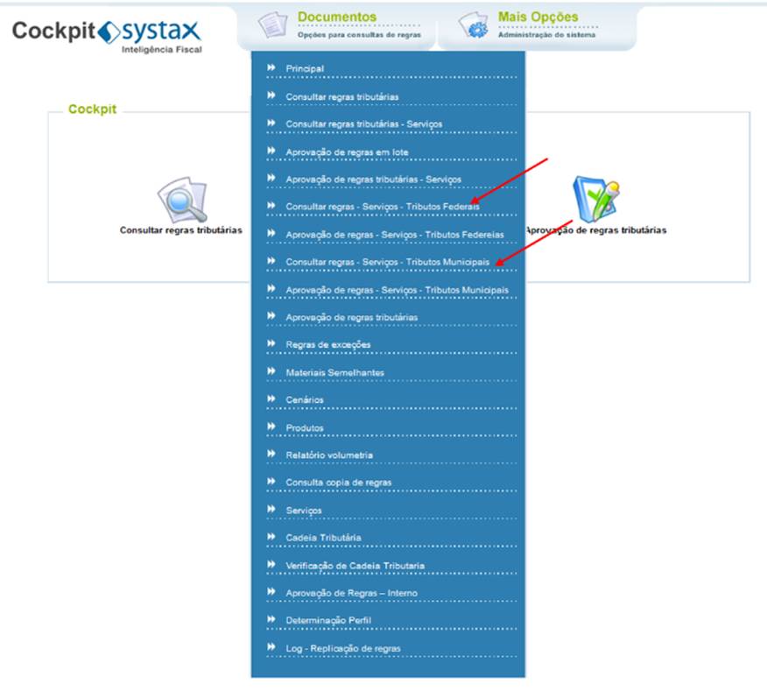Open Consulta copia de regras

click(x=339, y=483)
